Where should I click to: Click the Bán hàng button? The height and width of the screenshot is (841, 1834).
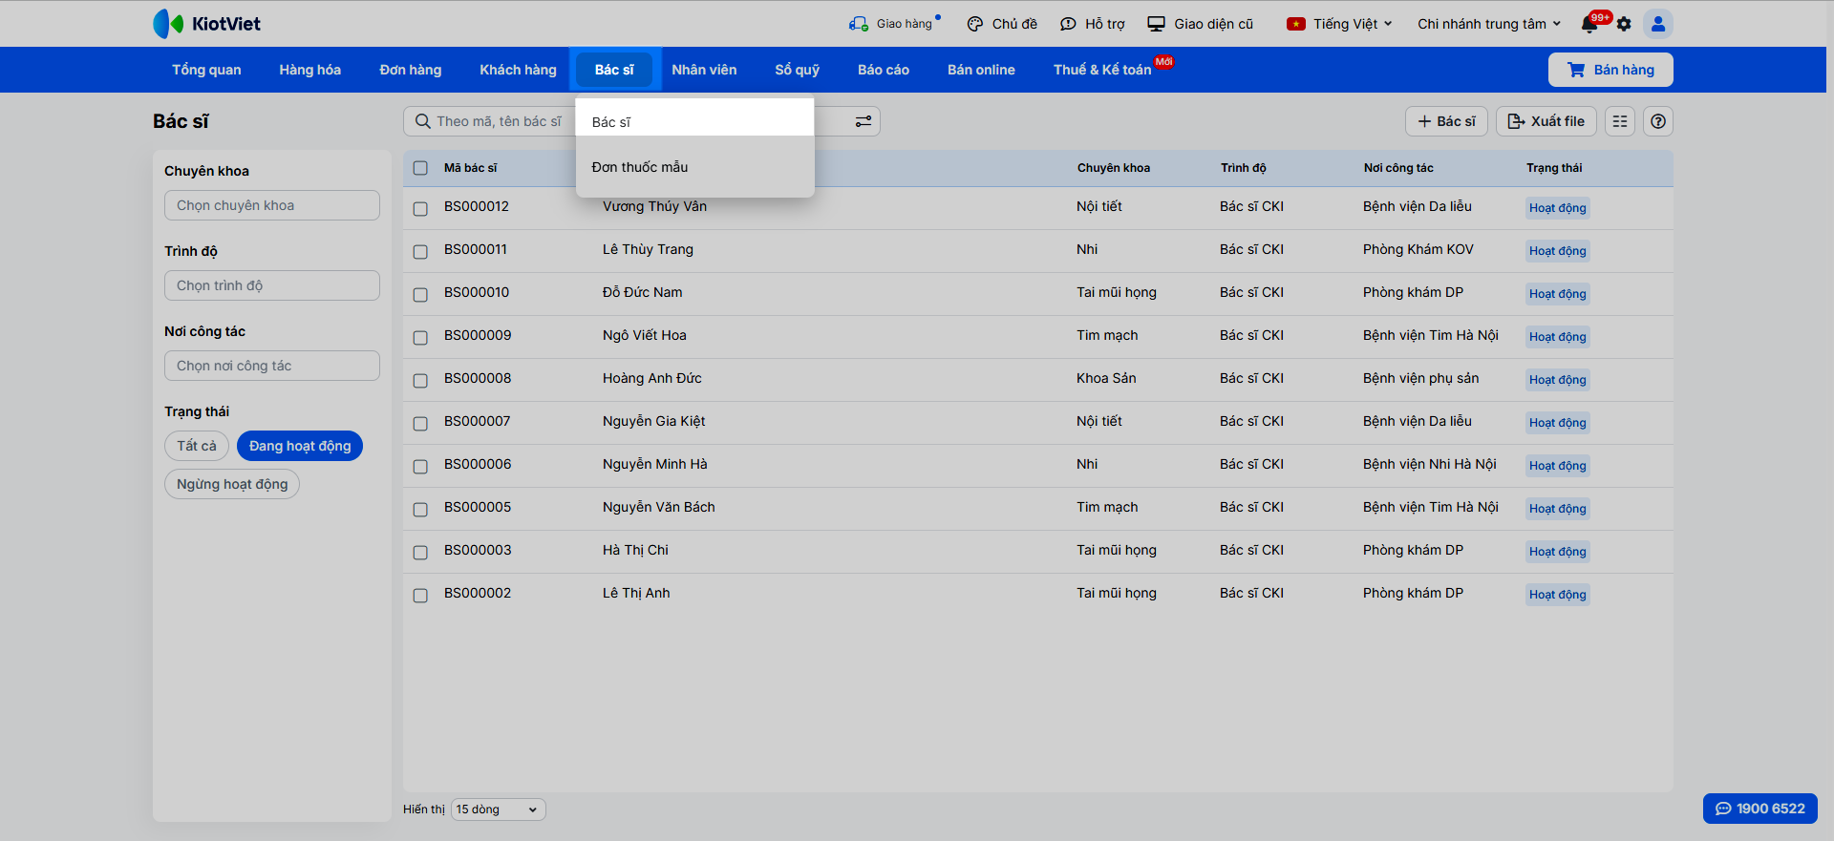[1610, 70]
